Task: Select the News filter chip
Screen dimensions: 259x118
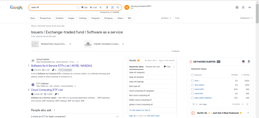Action: (x=33, y=18)
